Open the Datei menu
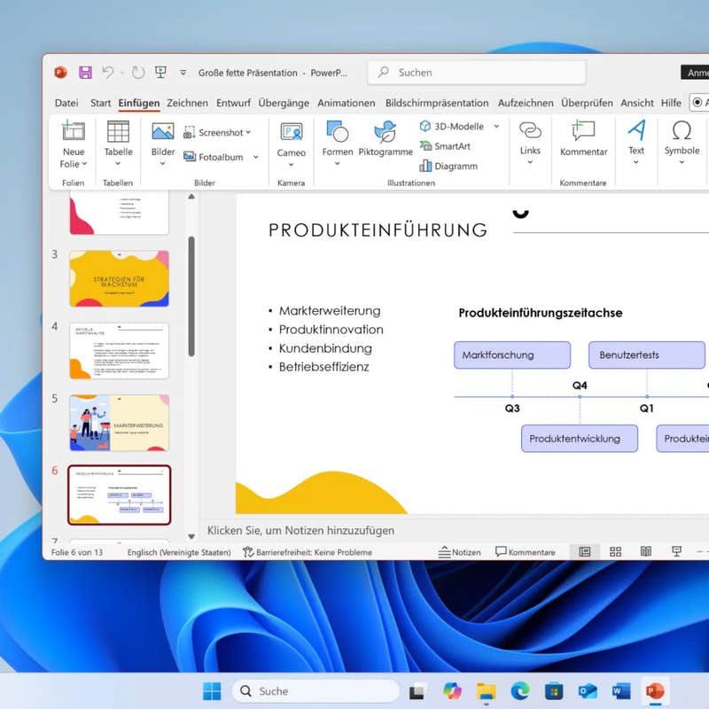This screenshot has height=709, width=709. (x=66, y=103)
